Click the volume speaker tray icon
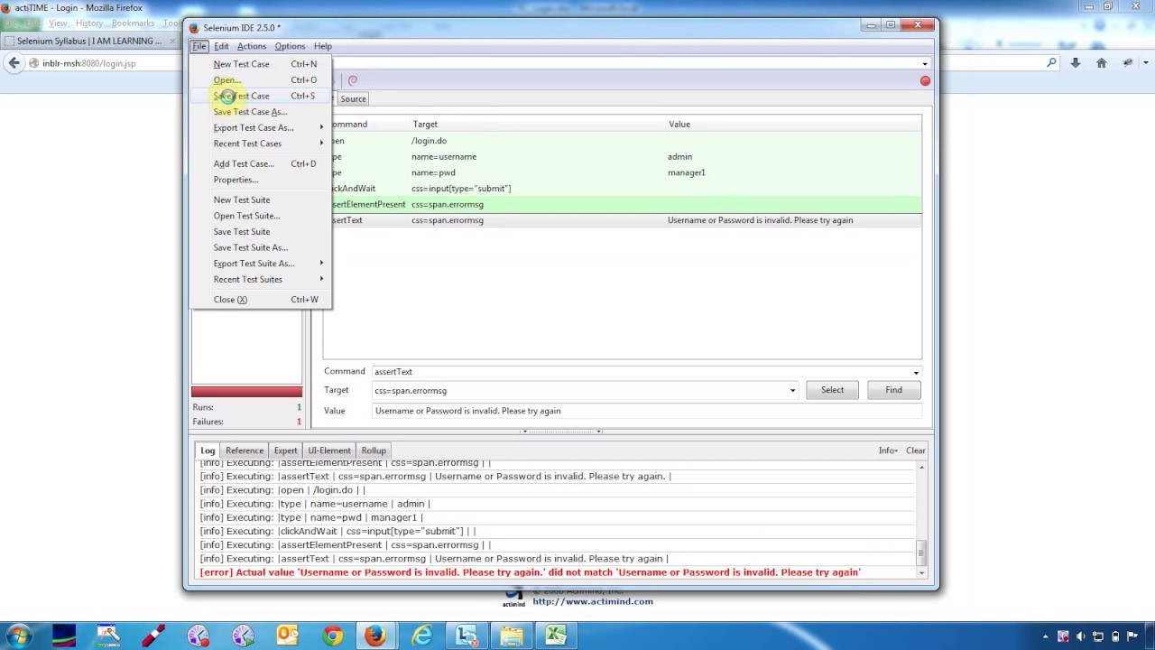The width and height of the screenshot is (1155, 650). point(1080,636)
